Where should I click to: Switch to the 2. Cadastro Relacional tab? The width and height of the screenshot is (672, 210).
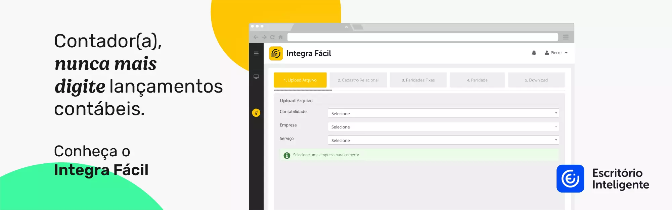[x=358, y=80]
